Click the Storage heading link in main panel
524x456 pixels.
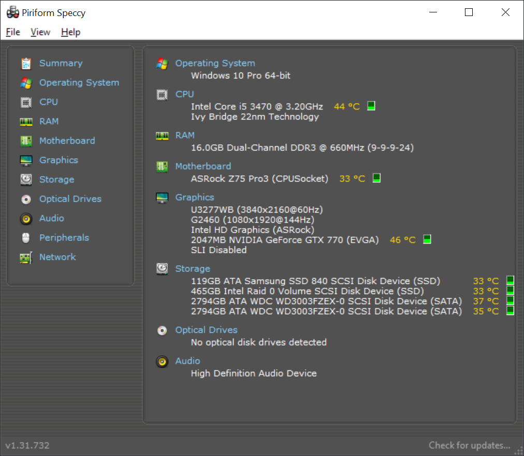193,268
